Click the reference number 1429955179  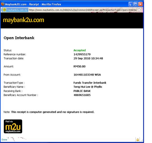pos(82,54)
